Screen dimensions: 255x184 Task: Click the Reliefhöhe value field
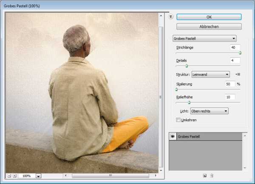(x=230, y=97)
